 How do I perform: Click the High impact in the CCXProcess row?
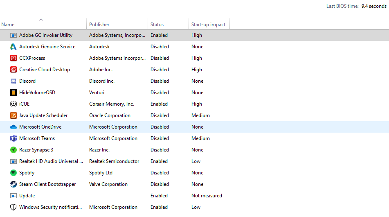[197, 58]
